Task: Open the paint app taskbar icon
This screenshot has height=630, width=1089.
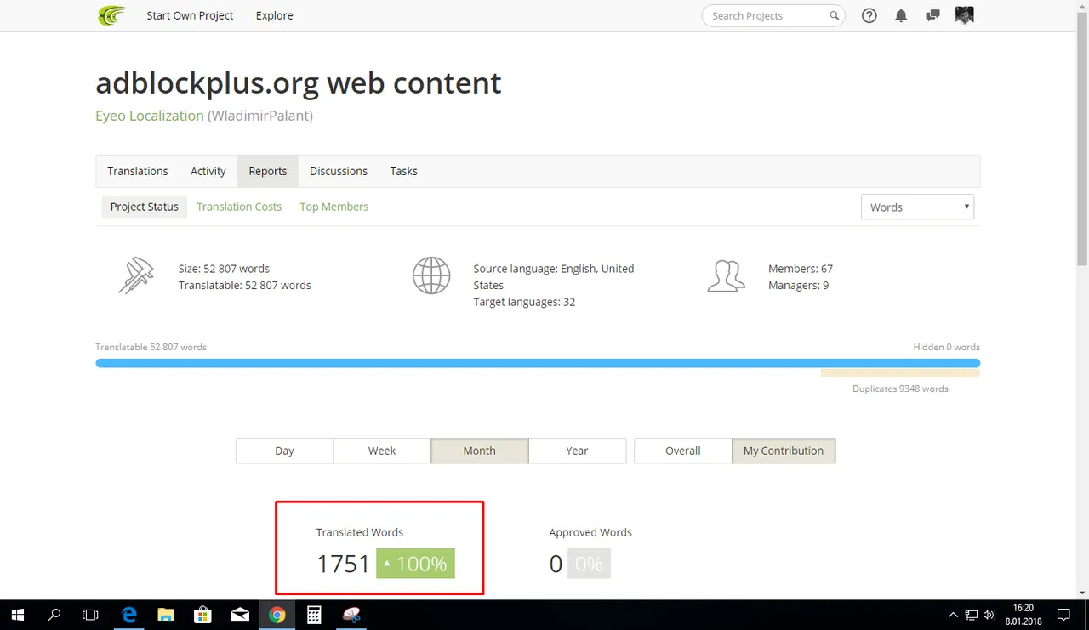Action: [x=351, y=615]
